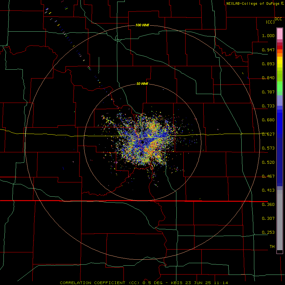The image size is (285, 285).
Task: Select the 0.413 scale value
Action: 268,190
